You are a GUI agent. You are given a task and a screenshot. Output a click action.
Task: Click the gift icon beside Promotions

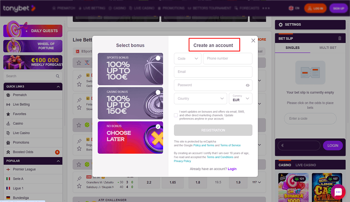coord(8,142)
